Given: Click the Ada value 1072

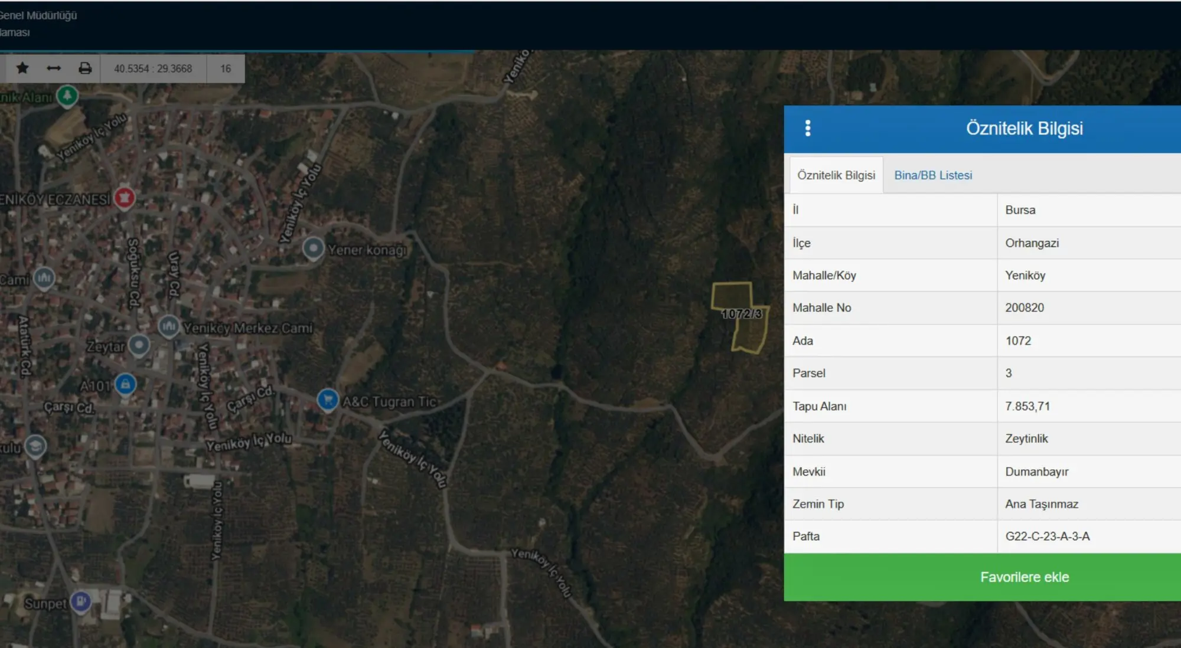Looking at the screenshot, I should [x=1018, y=341].
